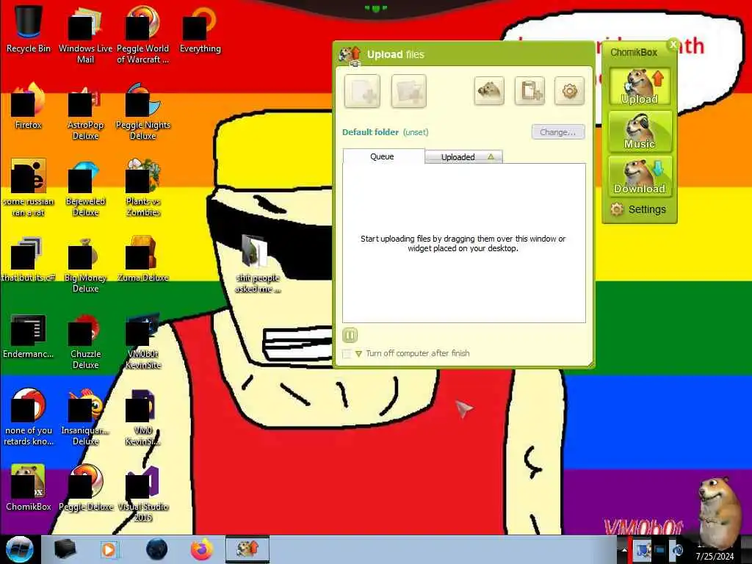752x564 pixels.
Task: Click the empty queue list area message
Action: pyautogui.click(x=463, y=243)
